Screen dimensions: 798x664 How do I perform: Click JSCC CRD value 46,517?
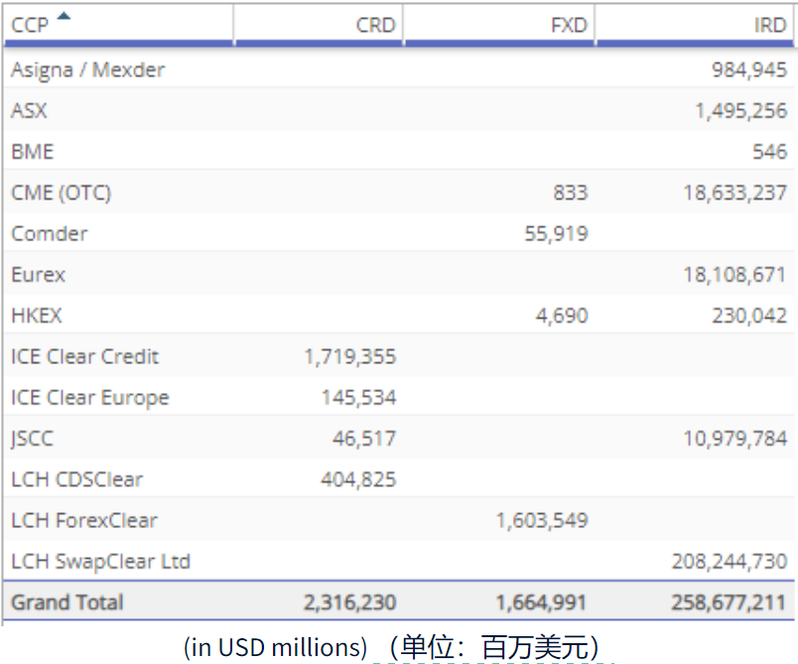(x=364, y=439)
